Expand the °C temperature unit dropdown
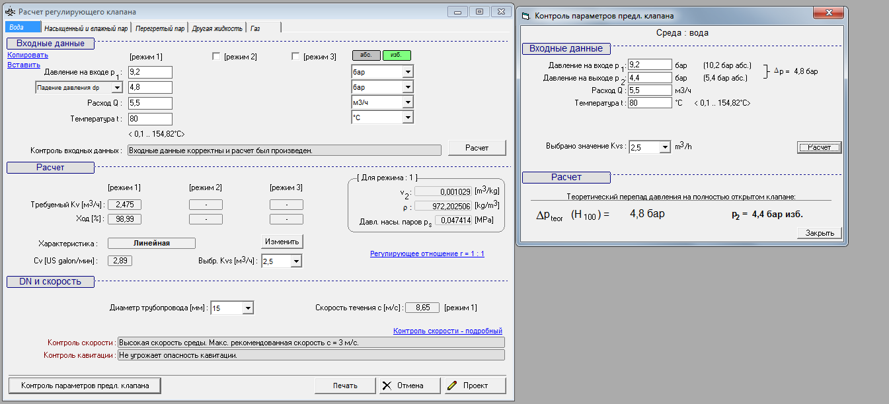Screen dimensions: 889x404 pyautogui.click(x=407, y=118)
